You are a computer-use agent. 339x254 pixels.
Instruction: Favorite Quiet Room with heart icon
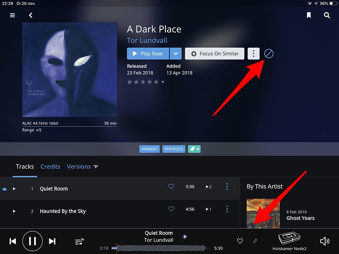171,186
